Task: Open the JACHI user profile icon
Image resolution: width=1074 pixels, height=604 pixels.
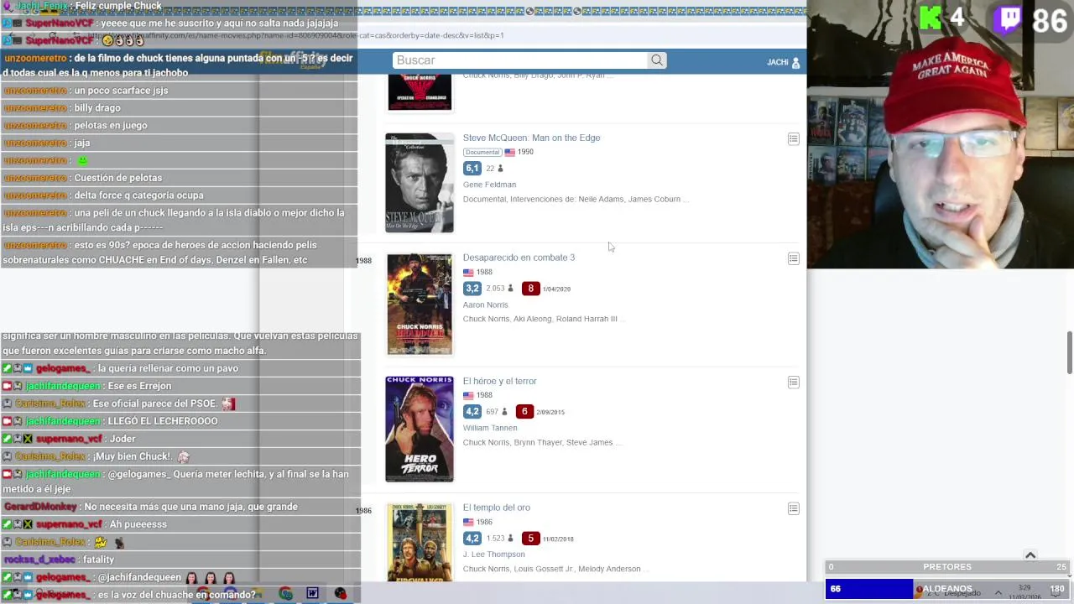Action: (x=795, y=63)
